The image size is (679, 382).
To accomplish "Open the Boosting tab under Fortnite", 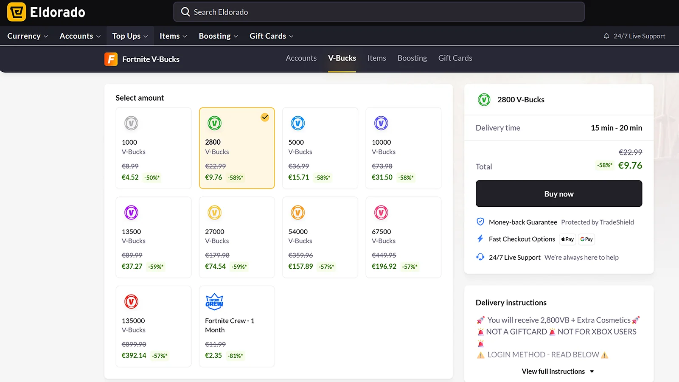I will point(412,58).
